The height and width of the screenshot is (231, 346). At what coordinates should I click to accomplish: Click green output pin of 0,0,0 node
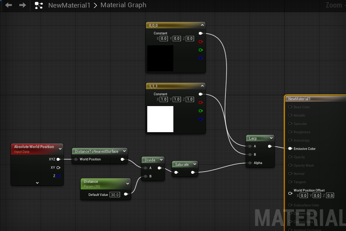(x=200, y=50)
